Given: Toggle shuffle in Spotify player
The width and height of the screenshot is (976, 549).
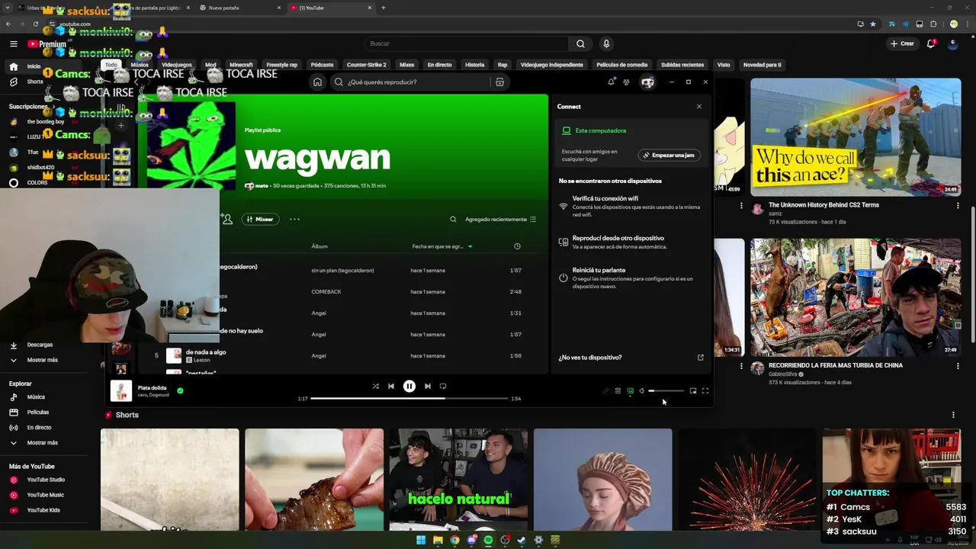Looking at the screenshot, I should (375, 387).
